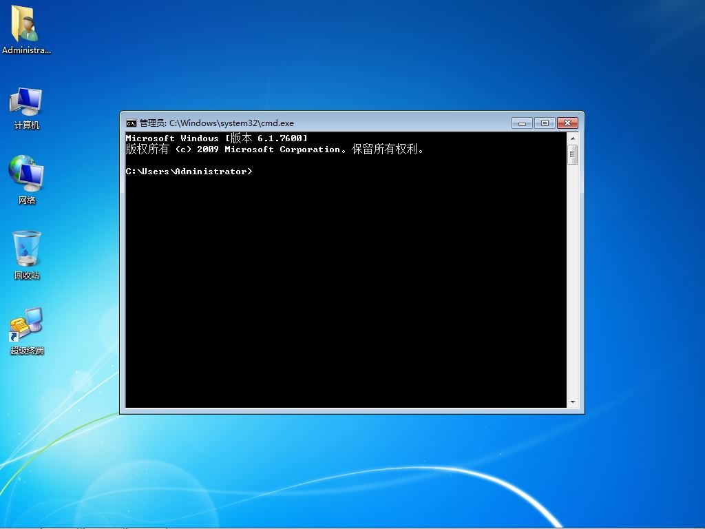Image resolution: width=705 pixels, height=529 pixels.
Task: Click the scroll down arrow in the cmd window
Action: tap(573, 402)
